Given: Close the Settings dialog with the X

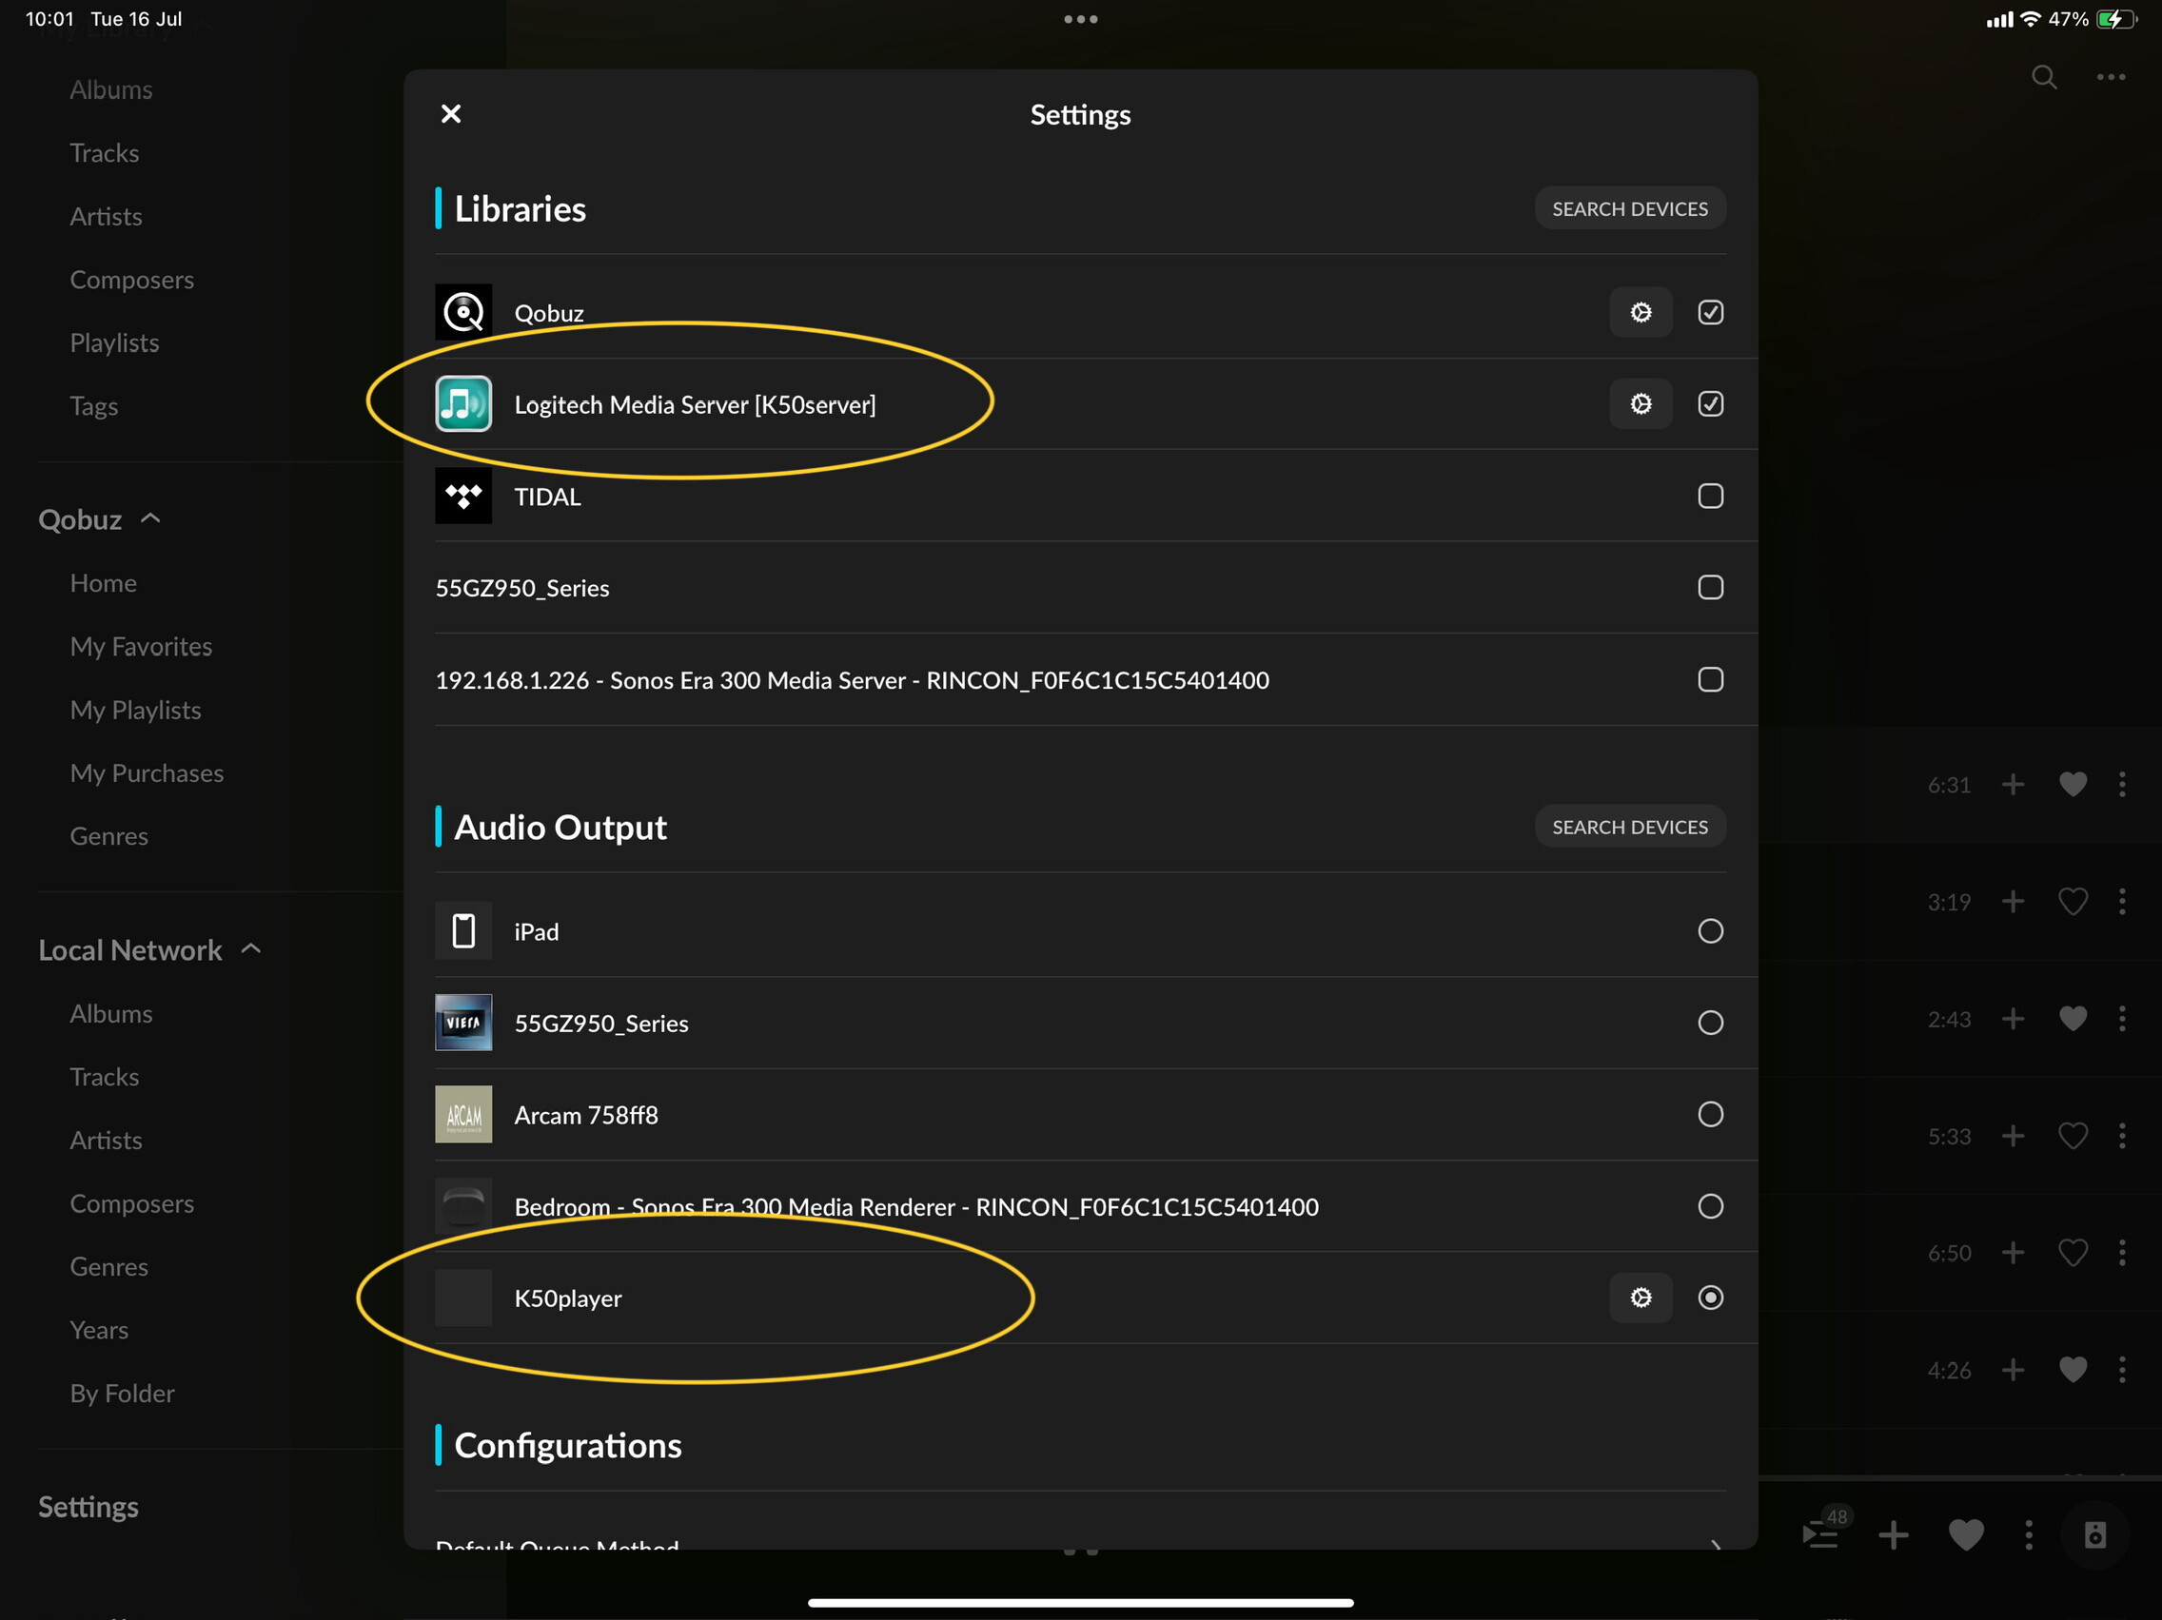Looking at the screenshot, I should tap(451, 114).
